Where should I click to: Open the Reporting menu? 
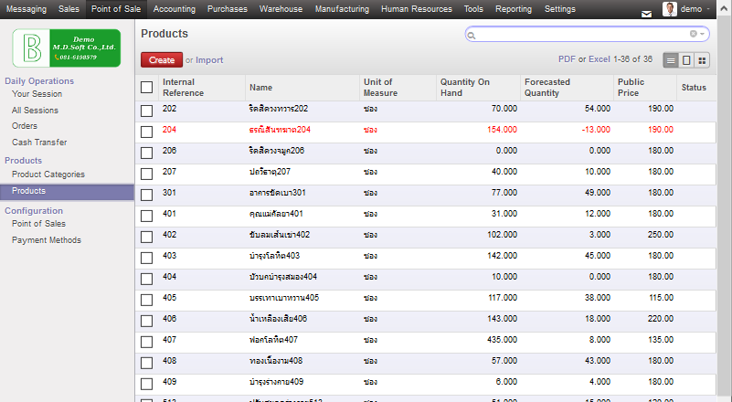[514, 9]
